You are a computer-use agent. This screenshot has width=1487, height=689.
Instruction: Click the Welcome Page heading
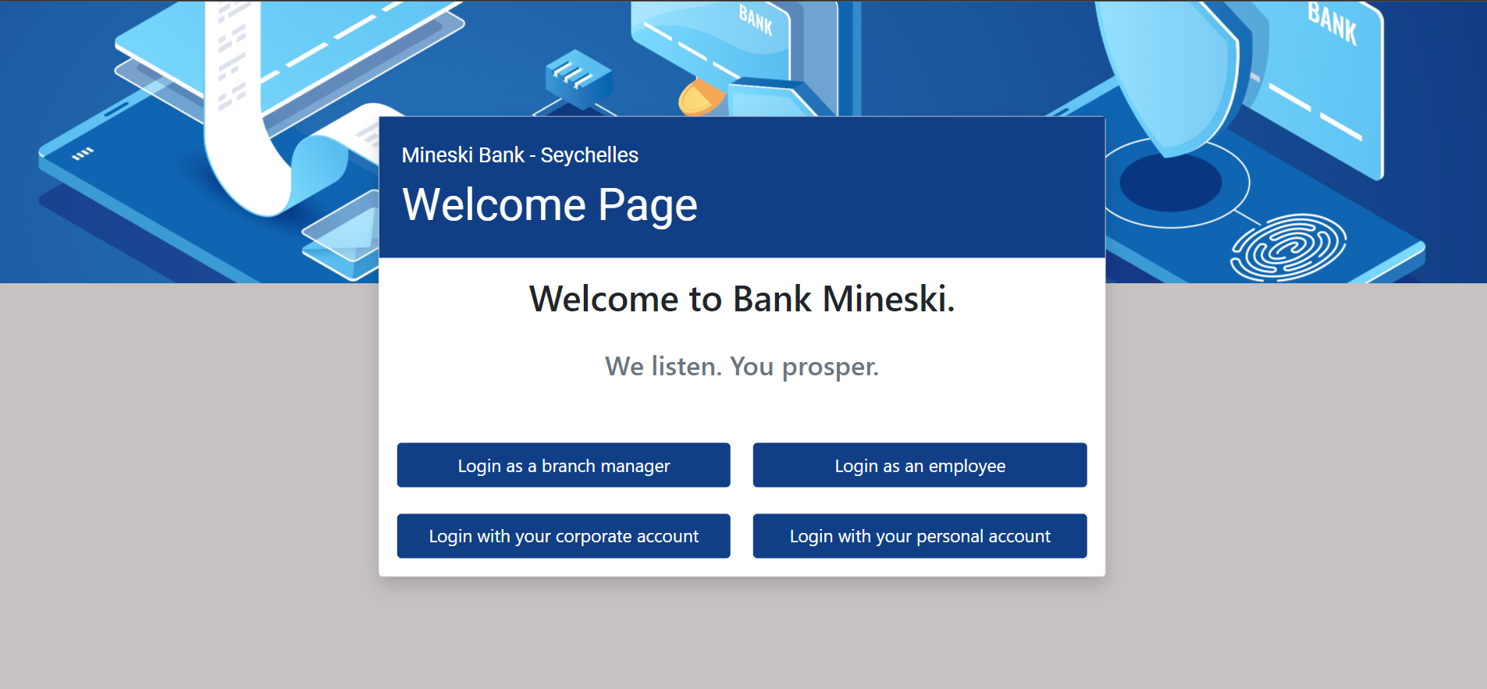[550, 205]
